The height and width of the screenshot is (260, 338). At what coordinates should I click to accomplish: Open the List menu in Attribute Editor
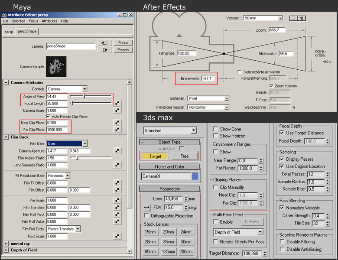[5, 21]
